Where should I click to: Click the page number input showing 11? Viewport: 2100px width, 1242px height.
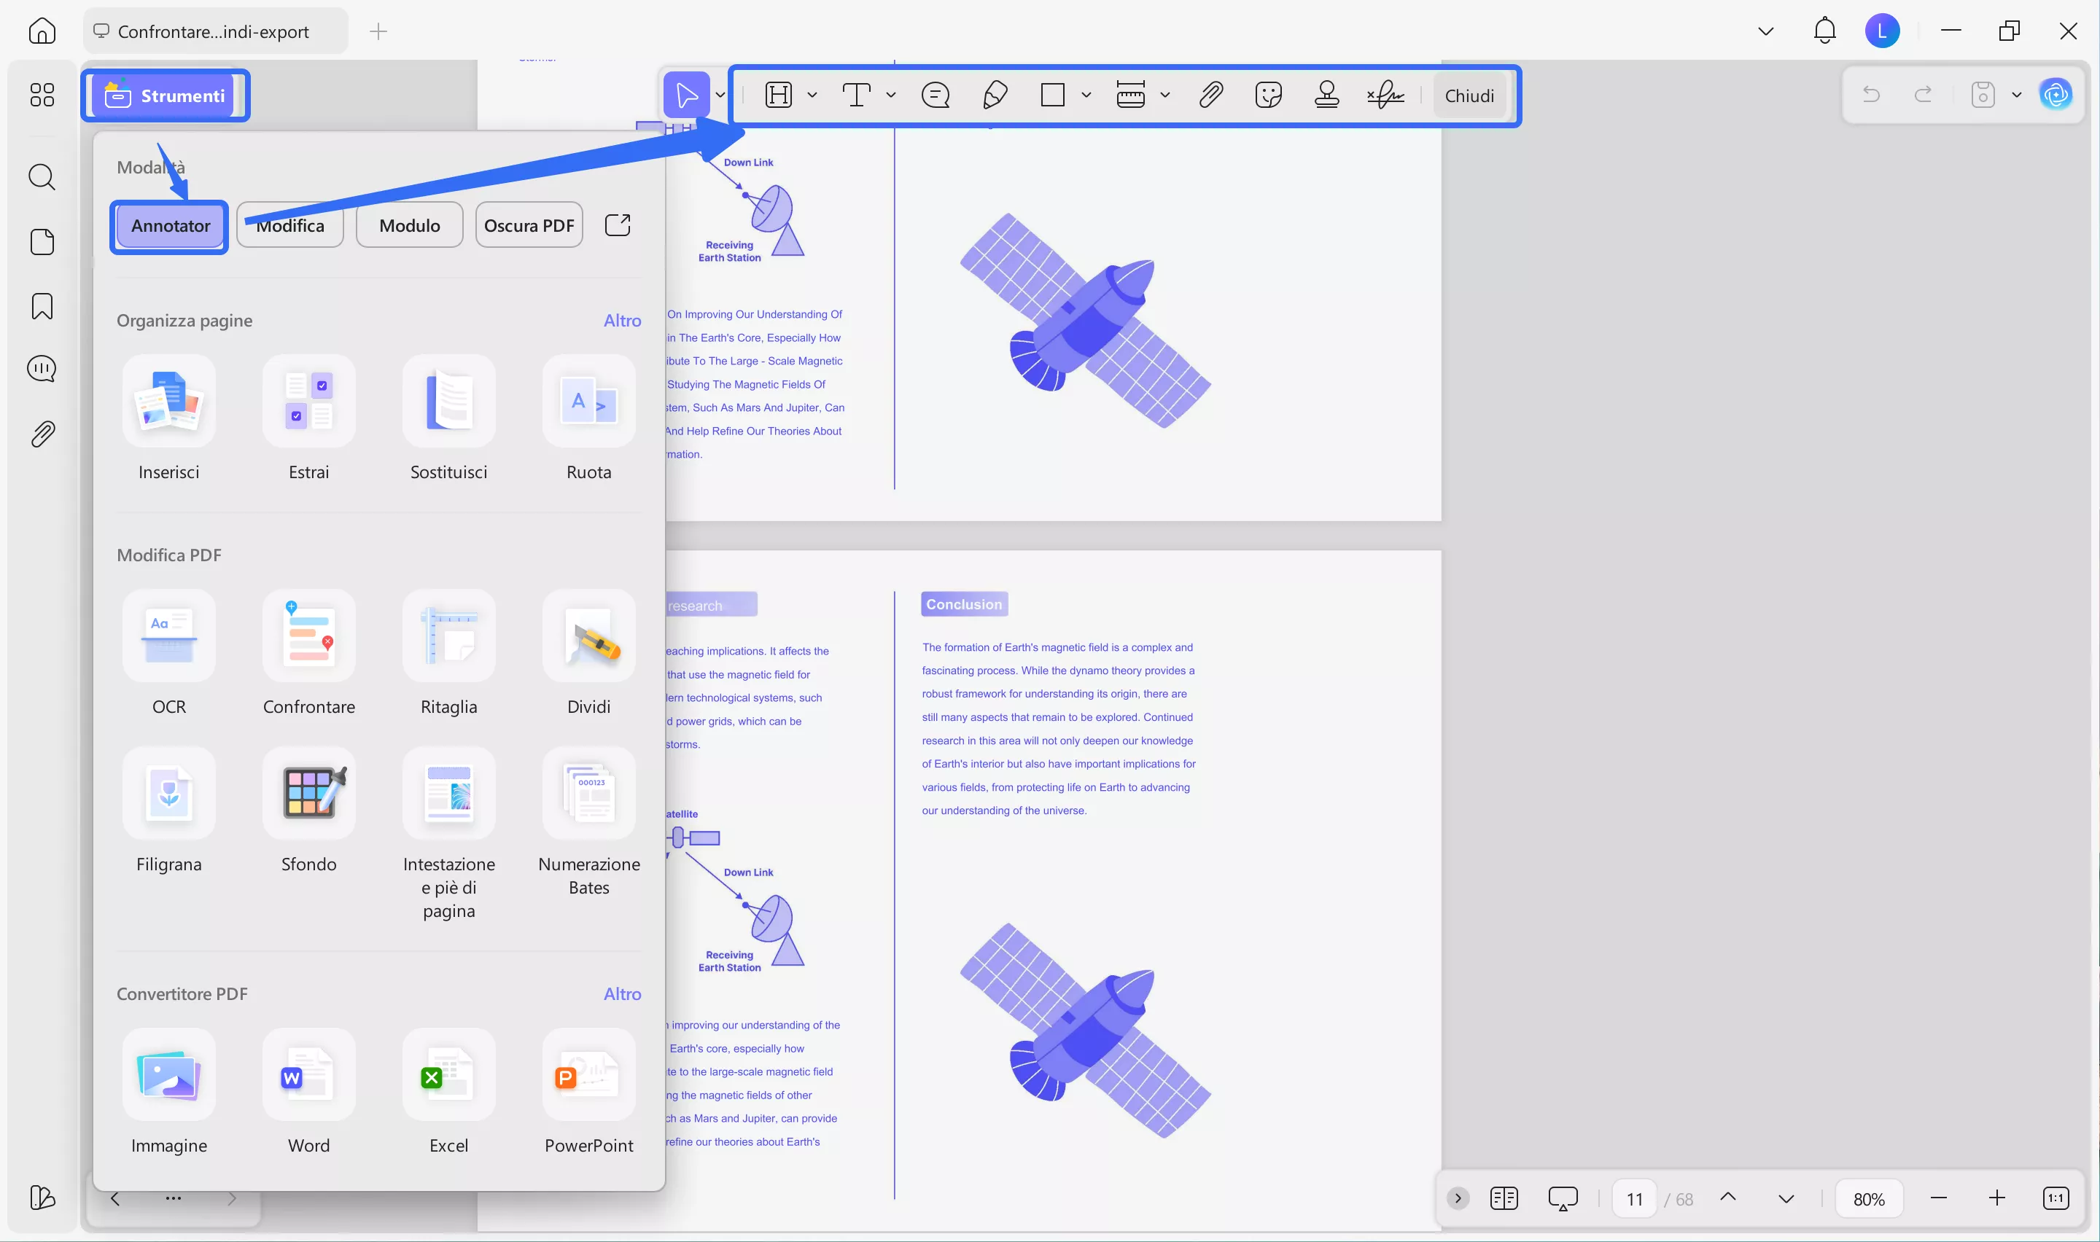[x=1634, y=1198]
